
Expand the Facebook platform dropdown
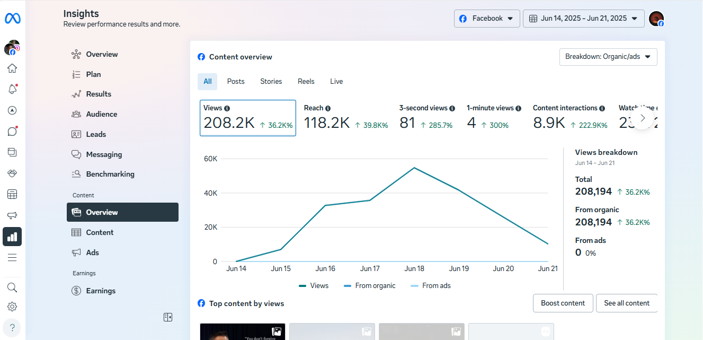coord(486,19)
